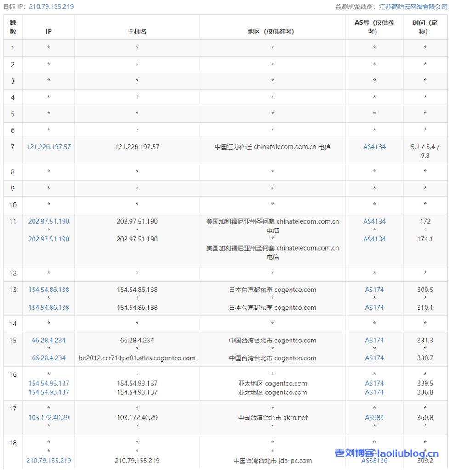The image size is (450, 470).
Task: Click the first 202.97.51.190 IP link in hop 11
Action: (49, 221)
